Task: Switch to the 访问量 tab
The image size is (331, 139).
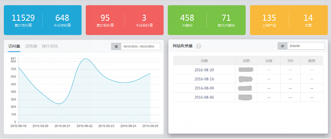Action: click(x=14, y=46)
